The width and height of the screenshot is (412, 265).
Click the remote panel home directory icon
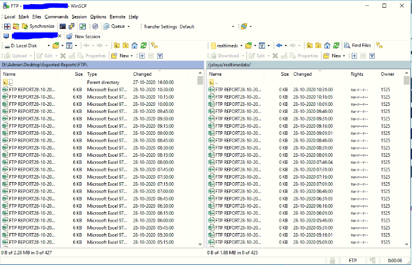pos(327,46)
